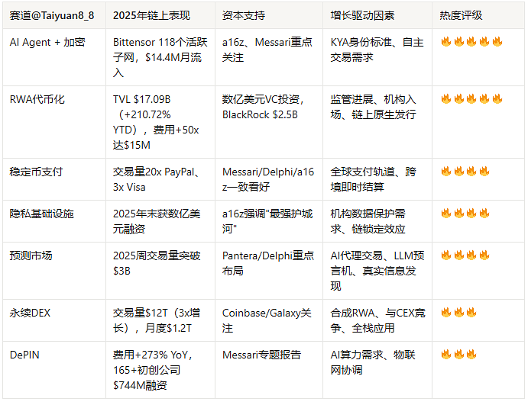Screen dimensions: 528x405
Task: Select the 2025年链上表现 column header
Action: pyautogui.click(x=151, y=15)
